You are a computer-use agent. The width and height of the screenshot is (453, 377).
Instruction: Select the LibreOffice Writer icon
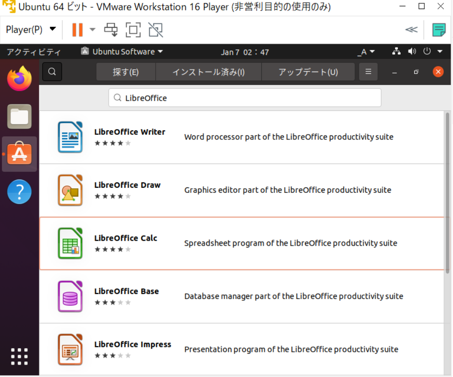[x=70, y=137]
